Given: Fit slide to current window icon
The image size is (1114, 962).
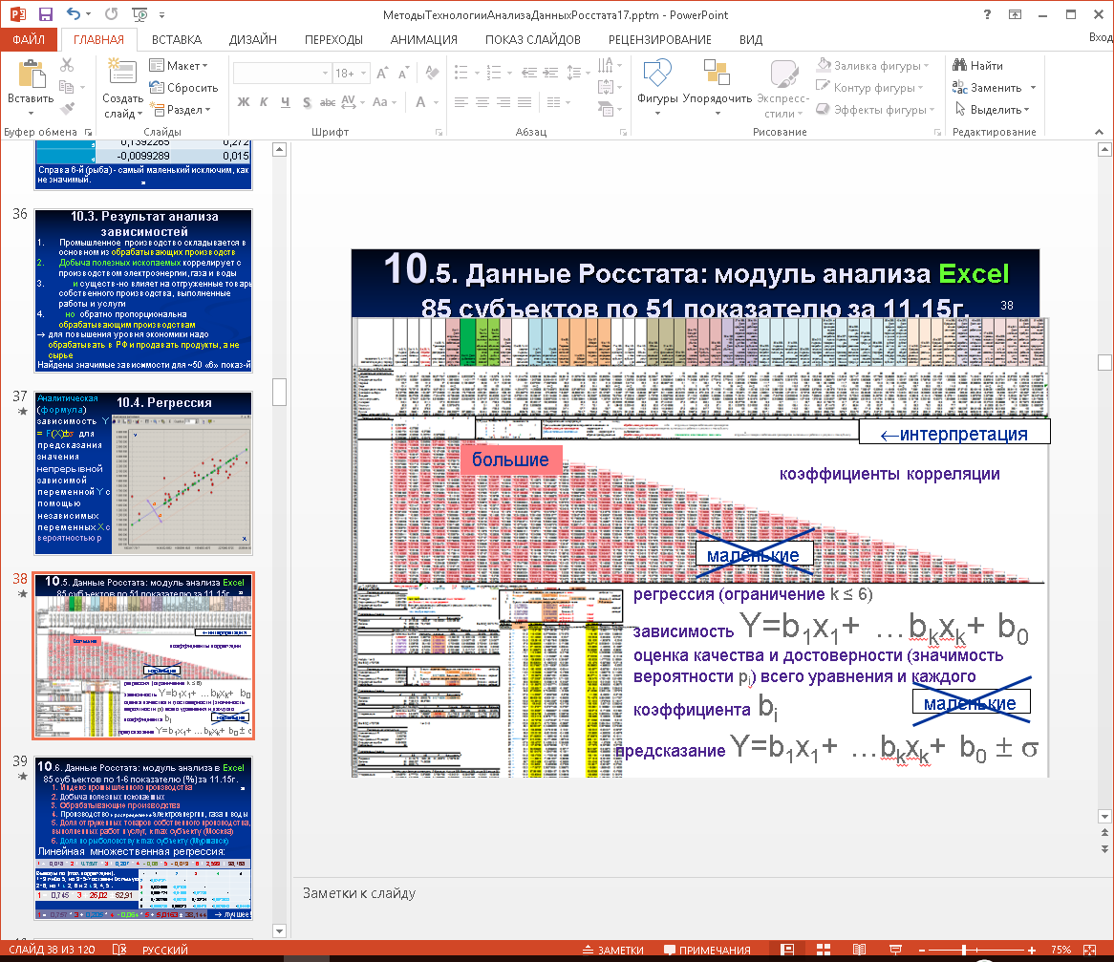Looking at the screenshot, I should 1089,950.
